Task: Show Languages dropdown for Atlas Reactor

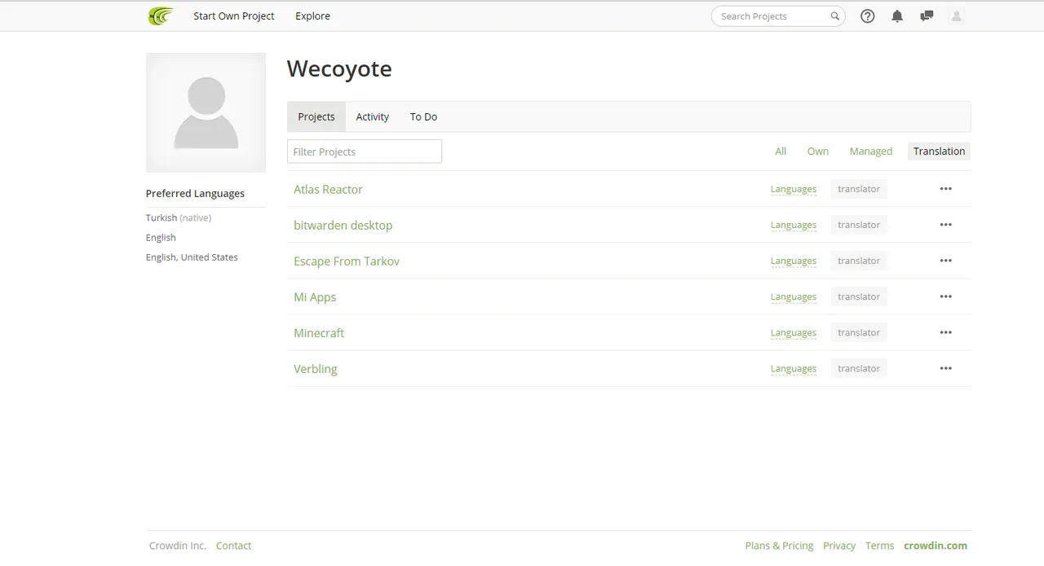Action: pyautogui.click(x=794, y=189)
